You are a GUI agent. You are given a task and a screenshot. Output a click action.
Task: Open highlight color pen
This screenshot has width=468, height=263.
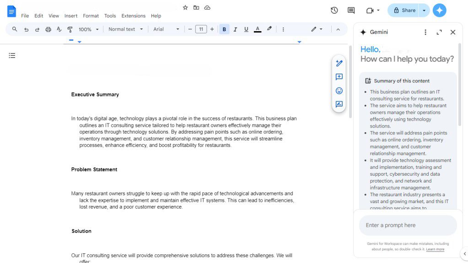tap(269, 29)
